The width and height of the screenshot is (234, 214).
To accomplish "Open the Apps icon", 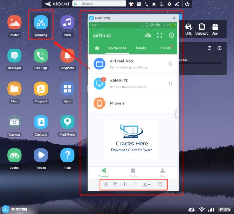I will point(68,89).
